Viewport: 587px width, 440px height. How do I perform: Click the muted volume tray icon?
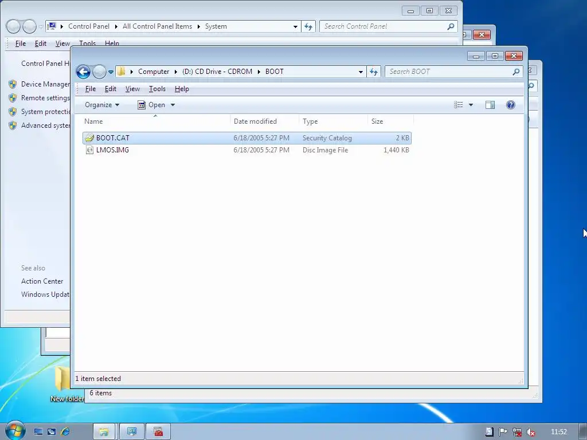pos(530,432)
